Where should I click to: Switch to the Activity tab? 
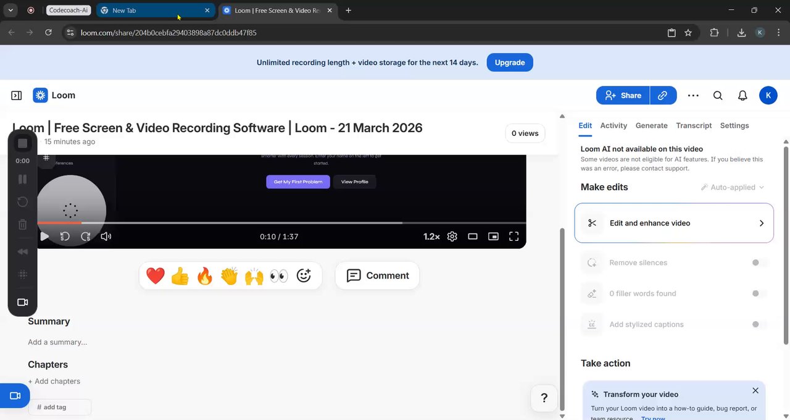[x=613, y=125]
